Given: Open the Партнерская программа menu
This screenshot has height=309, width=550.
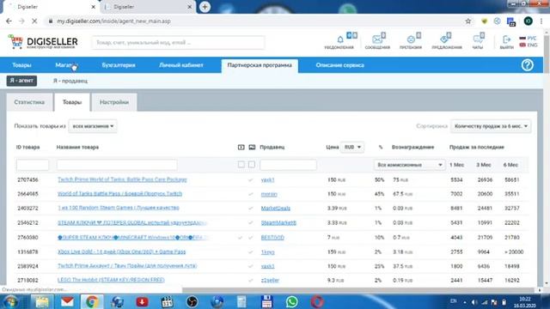Looking at the screenshot, I should (260, 65).
